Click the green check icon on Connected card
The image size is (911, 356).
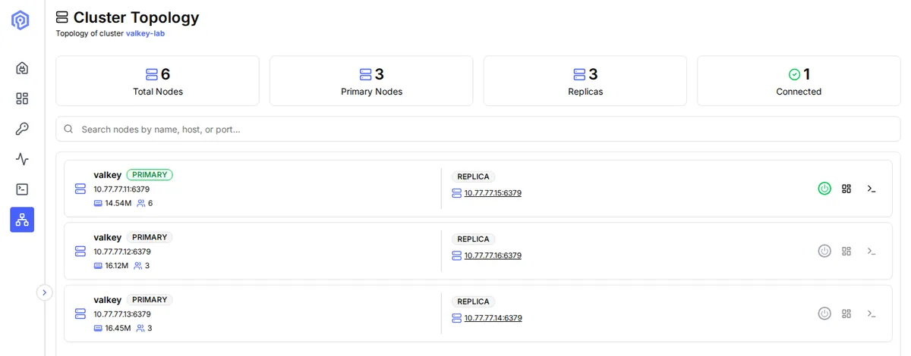click(794, 74)
